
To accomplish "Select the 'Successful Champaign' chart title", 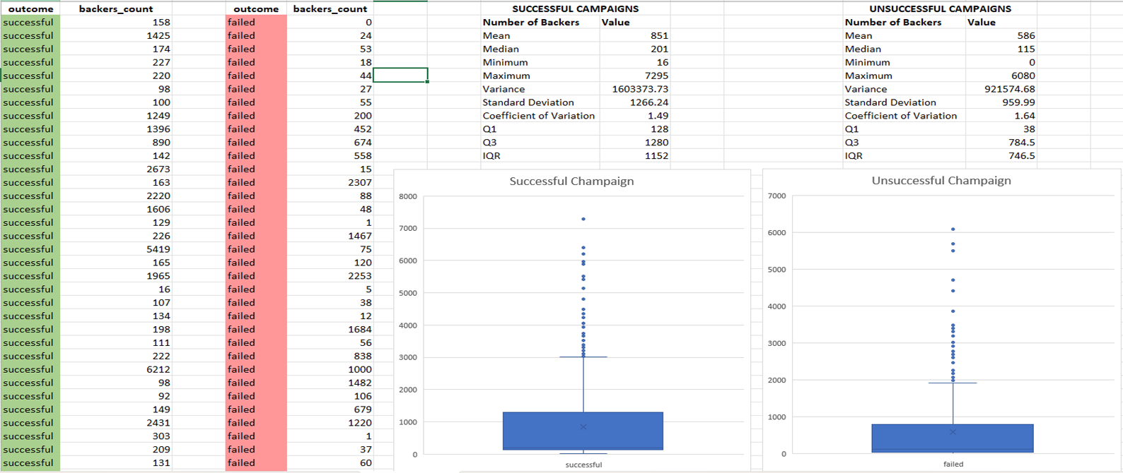I will coord(571,181).
